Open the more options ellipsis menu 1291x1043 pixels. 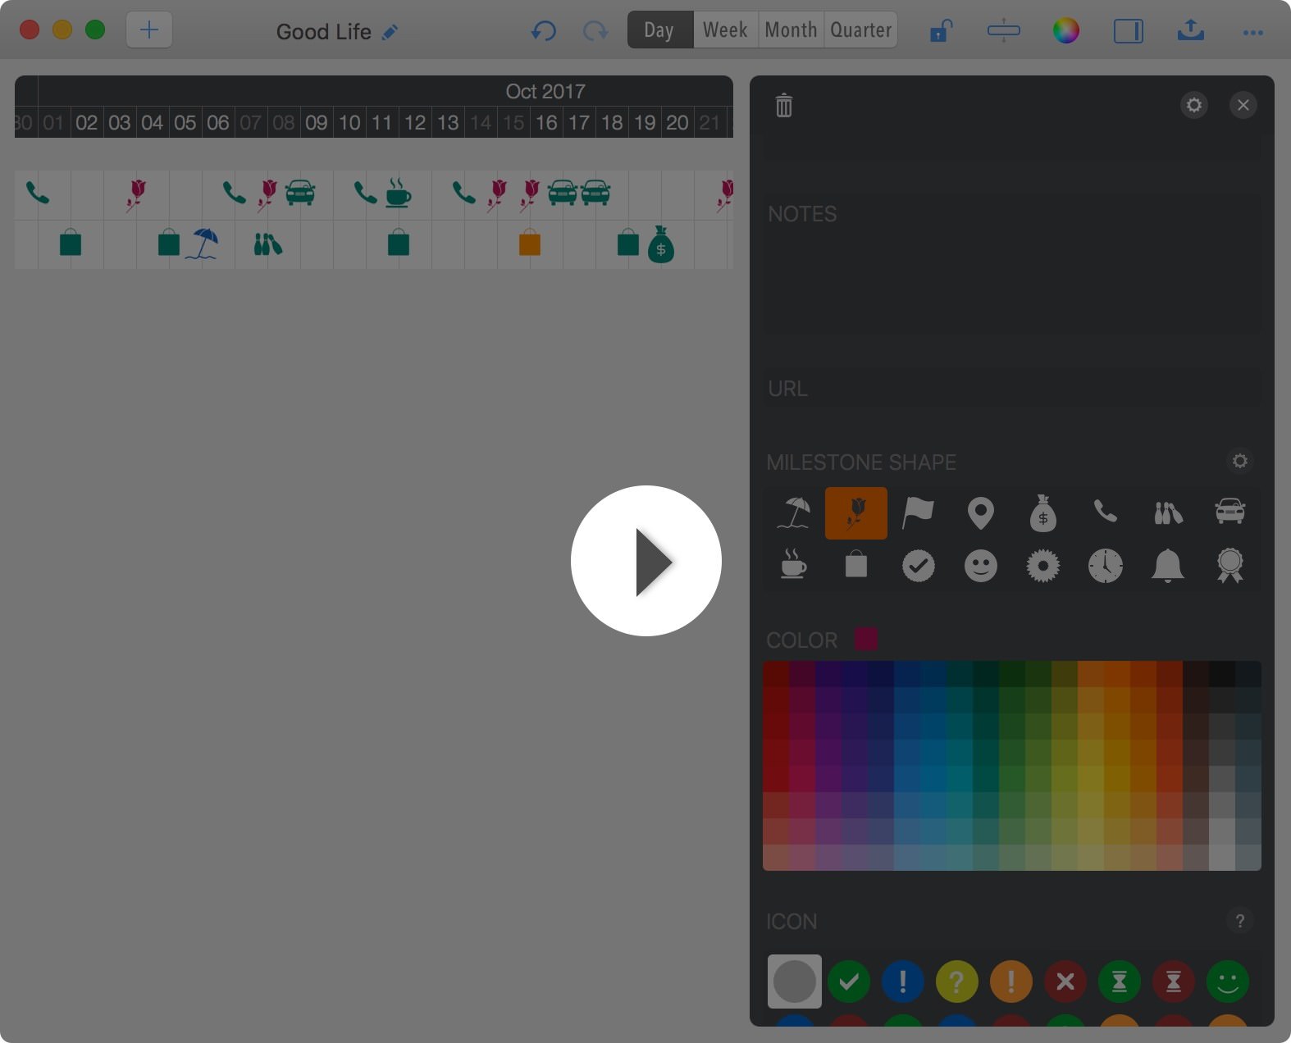(x=1252, y=32)
